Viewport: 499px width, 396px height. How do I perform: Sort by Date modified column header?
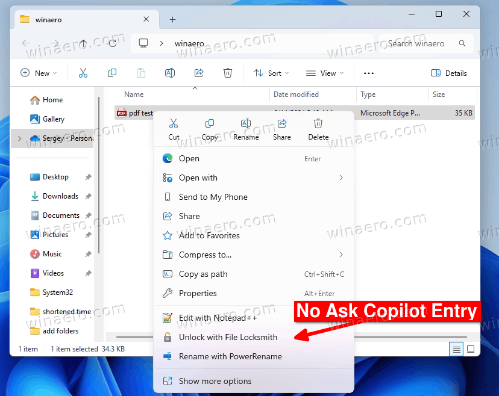[x=313, y=94]
